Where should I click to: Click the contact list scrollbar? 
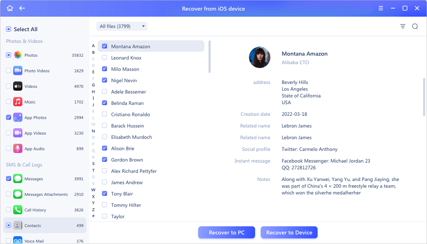(x=209, y=57)
